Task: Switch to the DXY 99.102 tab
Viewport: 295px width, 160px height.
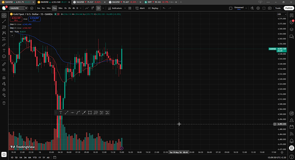Action: click(x=160, y=2)
